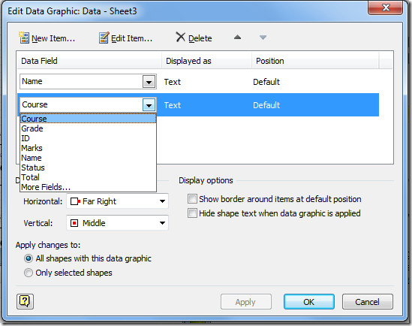Select Only selected shapes radio button
Viewport: 412px width, 326px height.
click(x=29, y=273)
